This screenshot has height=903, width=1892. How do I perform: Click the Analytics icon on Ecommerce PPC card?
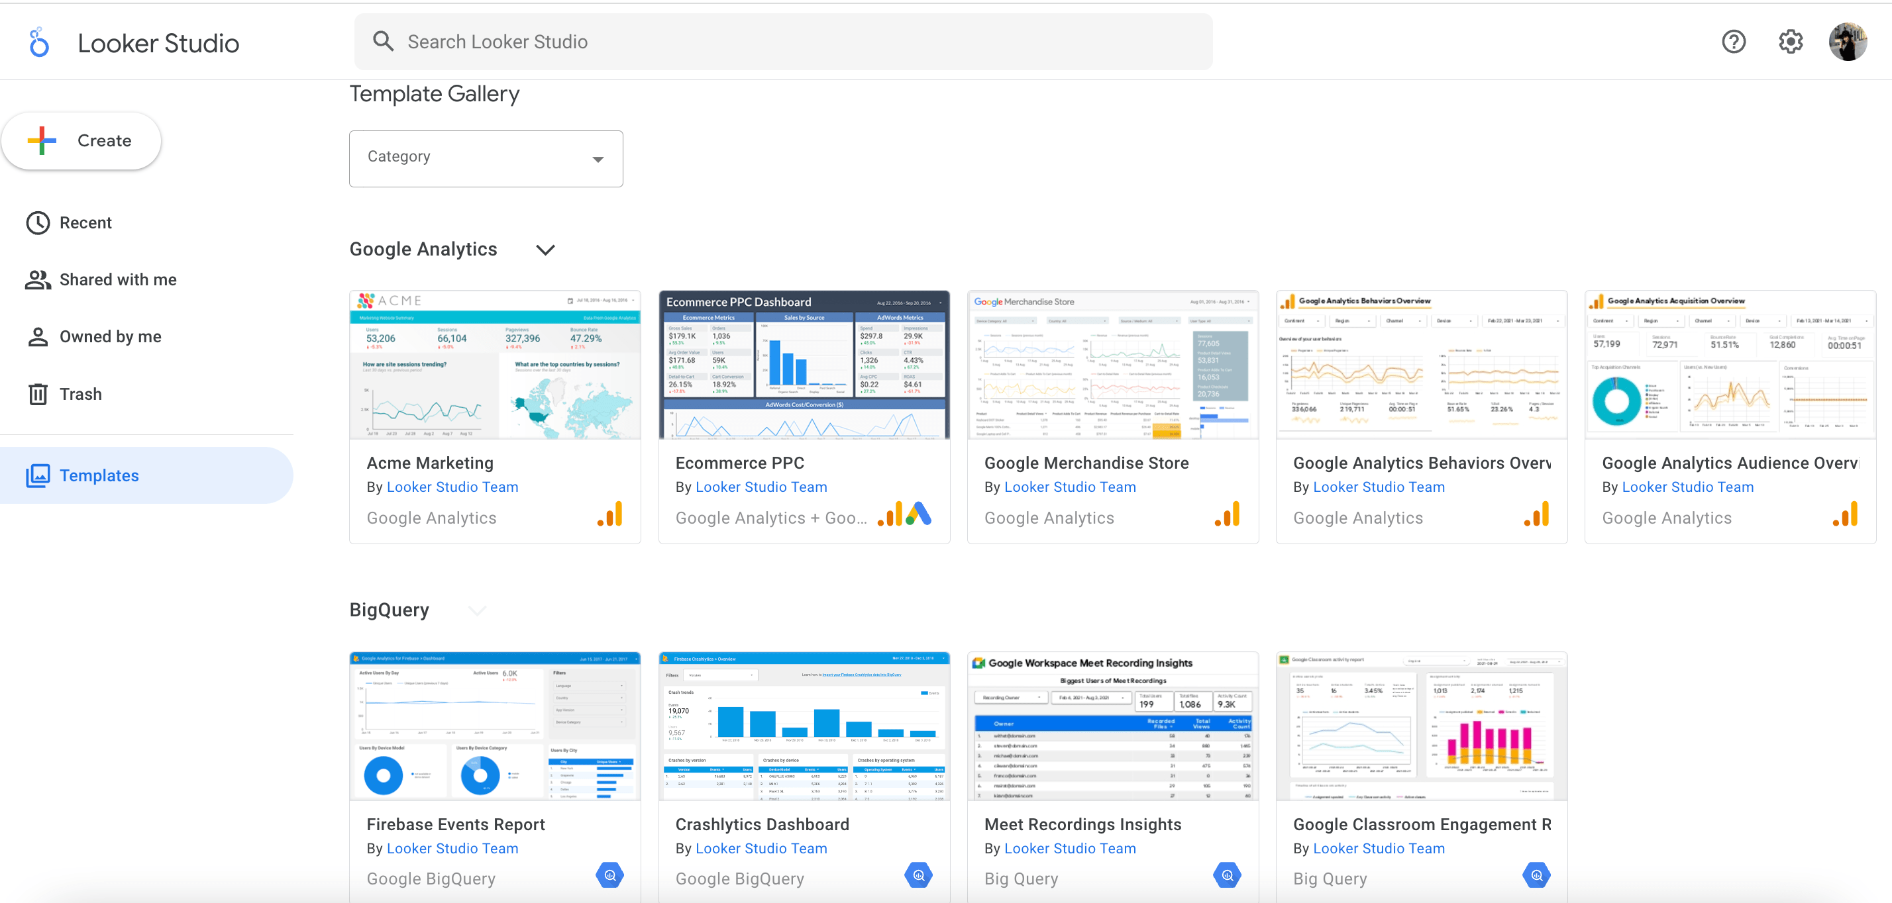(x=890, y=514)
